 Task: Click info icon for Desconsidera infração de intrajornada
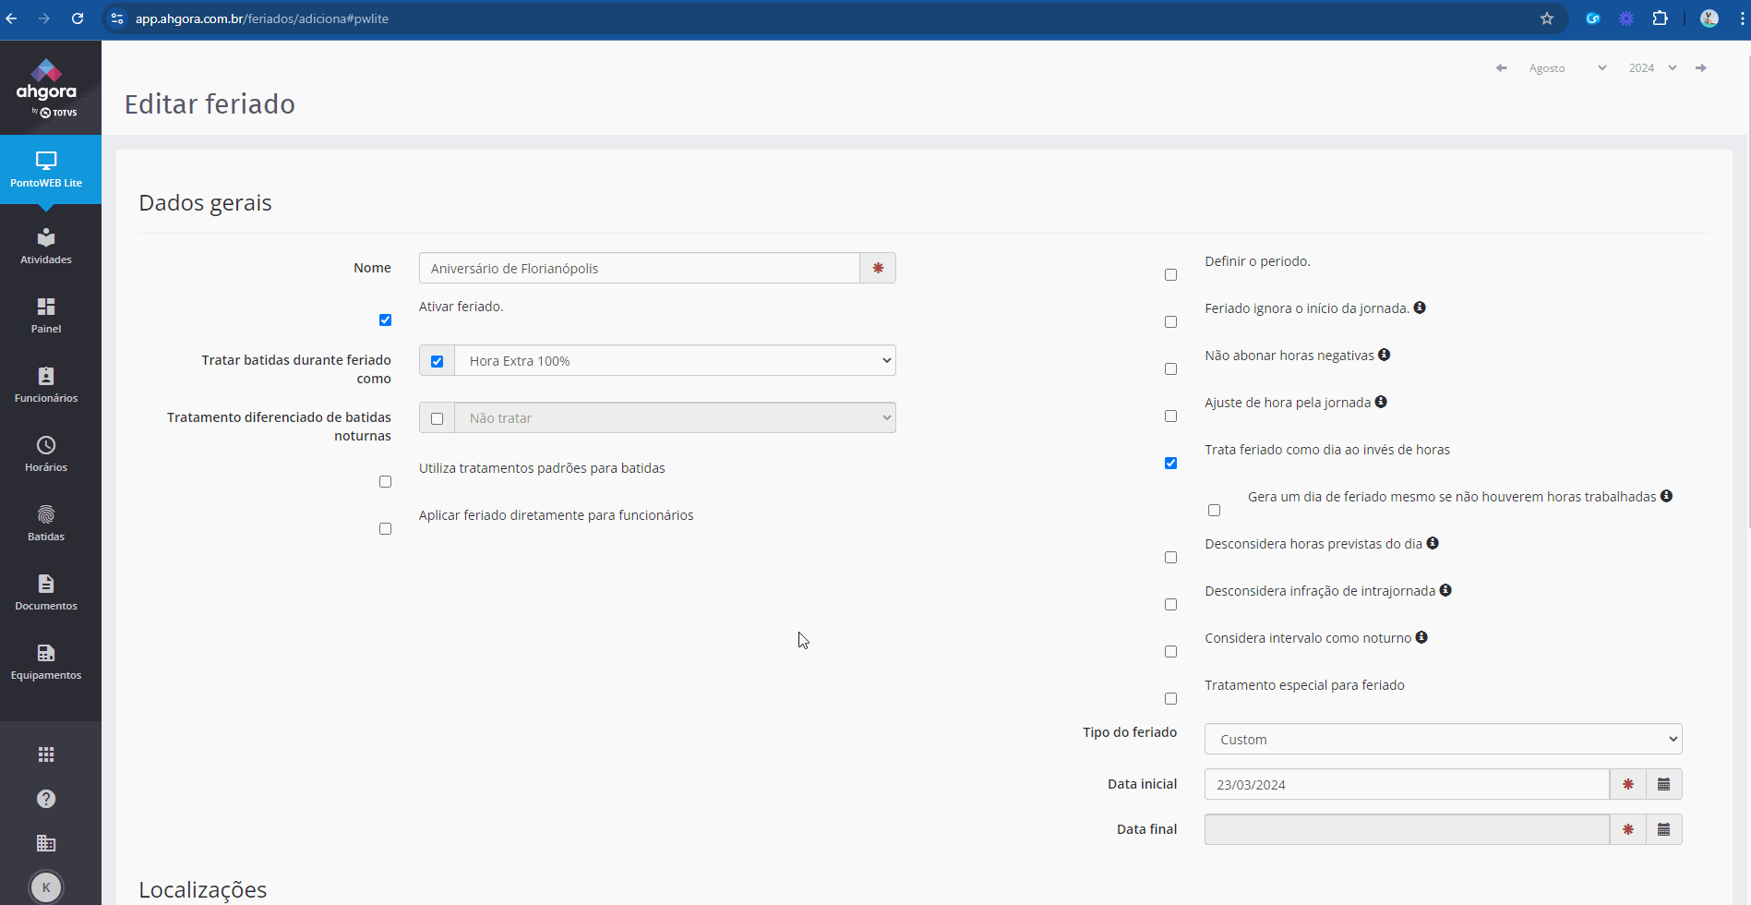point(1445,590)
